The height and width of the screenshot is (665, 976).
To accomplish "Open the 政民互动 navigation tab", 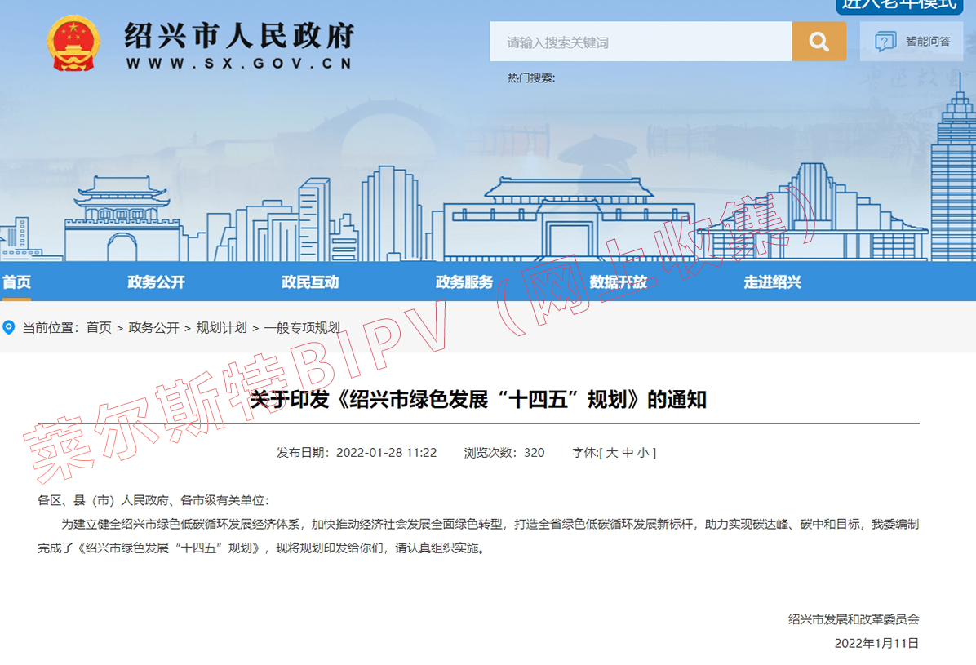I will point(310,282).
